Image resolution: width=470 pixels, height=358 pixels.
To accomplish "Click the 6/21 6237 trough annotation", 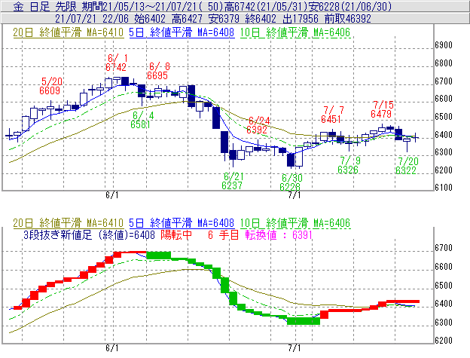I will [232, 181].
